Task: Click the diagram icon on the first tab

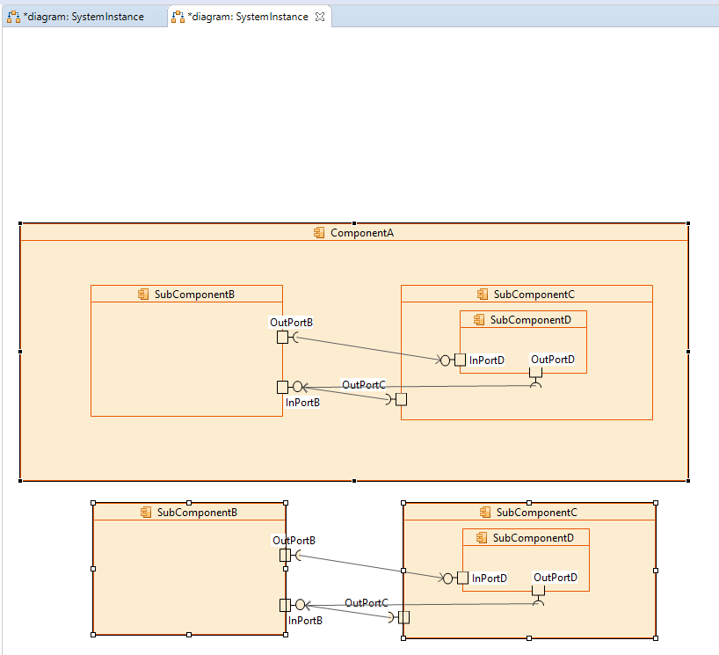Action: point(13,17)
